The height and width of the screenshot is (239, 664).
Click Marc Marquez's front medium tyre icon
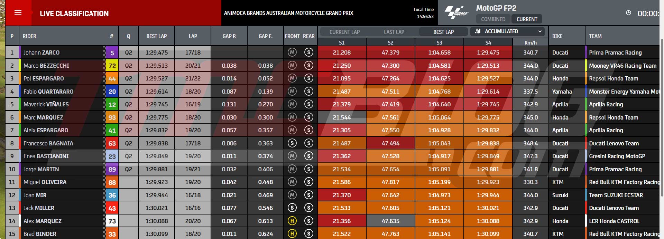coord(292,117)
